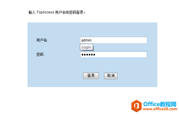Click the 输入 instruction sentence start
The height and width of the screenshot is (114, 179).
(x=32, y=12)
